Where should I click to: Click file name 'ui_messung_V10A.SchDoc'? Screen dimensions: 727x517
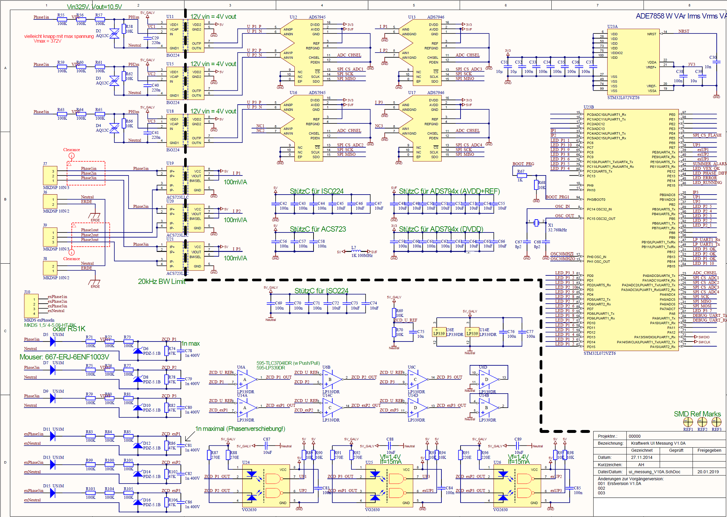(654, 472)
